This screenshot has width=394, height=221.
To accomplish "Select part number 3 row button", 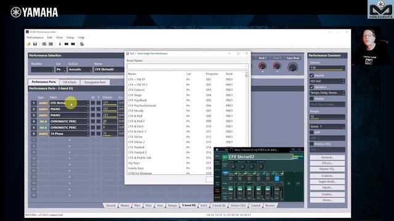I will pyautogui.click(x=34, y=115).
